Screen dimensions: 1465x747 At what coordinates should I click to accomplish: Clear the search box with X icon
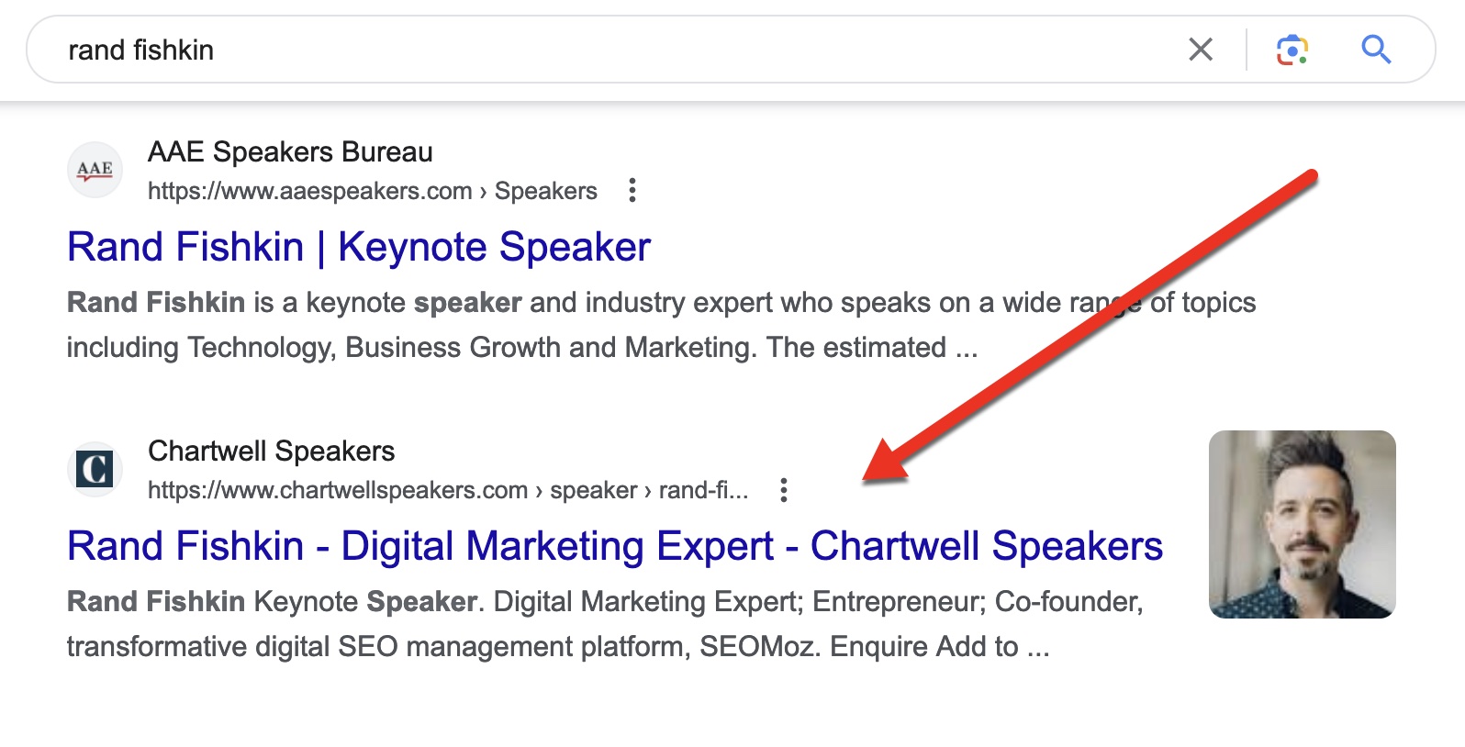click(x=1201, y=50)
